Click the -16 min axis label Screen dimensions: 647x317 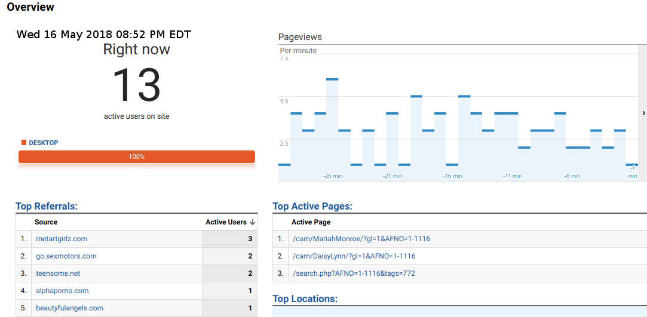(x=453, y=176)
